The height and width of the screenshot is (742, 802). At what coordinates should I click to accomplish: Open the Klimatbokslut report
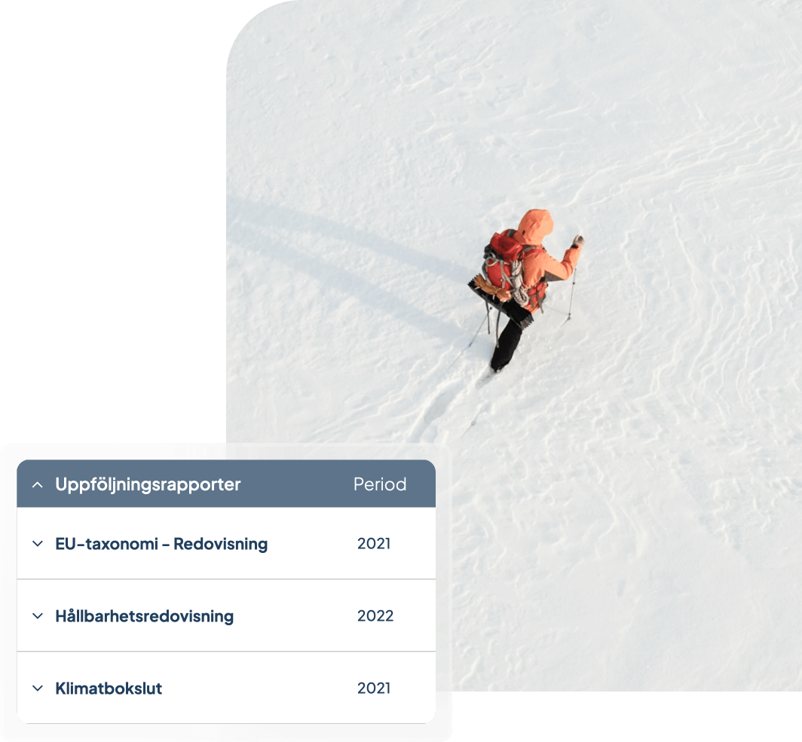pyautogui.click(x=109, y=689)
